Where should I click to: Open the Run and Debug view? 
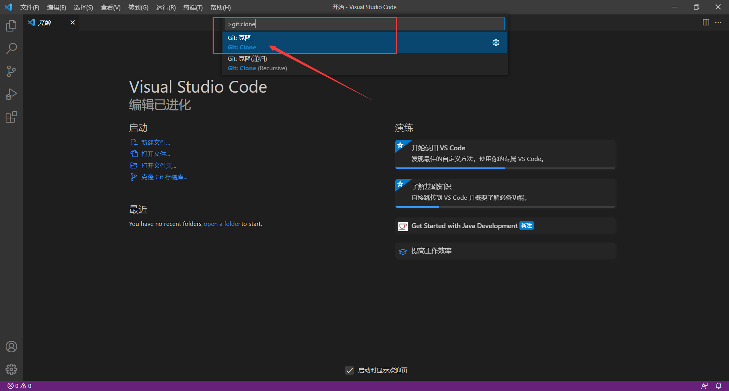click(11, 94)
